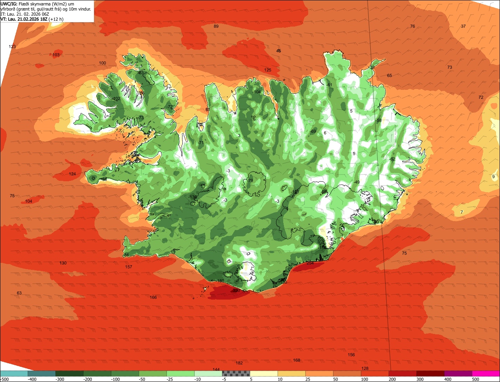Viewport: 500px width, 382px height.
Task: Click the flux value '254' off the south coast
Action: point(310,263)
